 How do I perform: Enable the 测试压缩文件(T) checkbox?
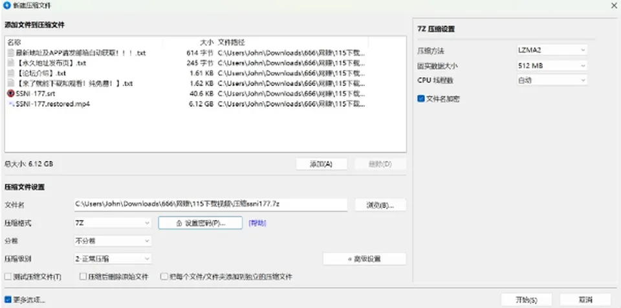(8, 277)
